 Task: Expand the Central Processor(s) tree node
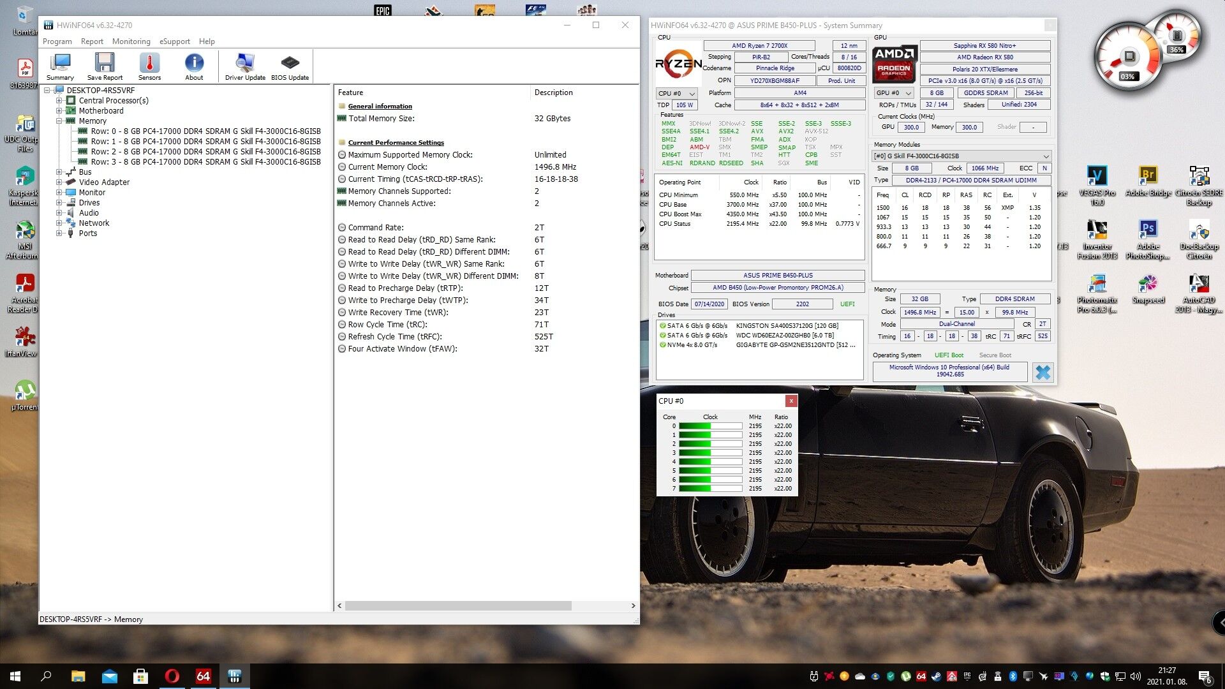click(59, 101)
